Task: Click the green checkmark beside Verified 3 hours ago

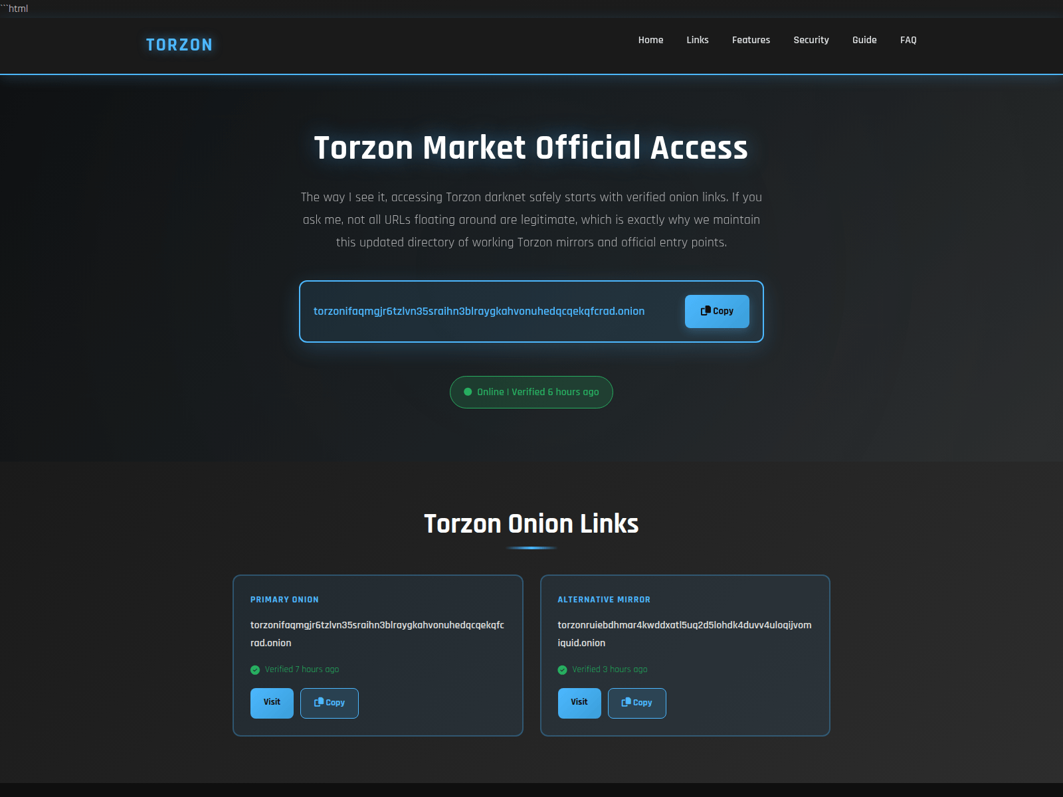Action: point(562,670)
